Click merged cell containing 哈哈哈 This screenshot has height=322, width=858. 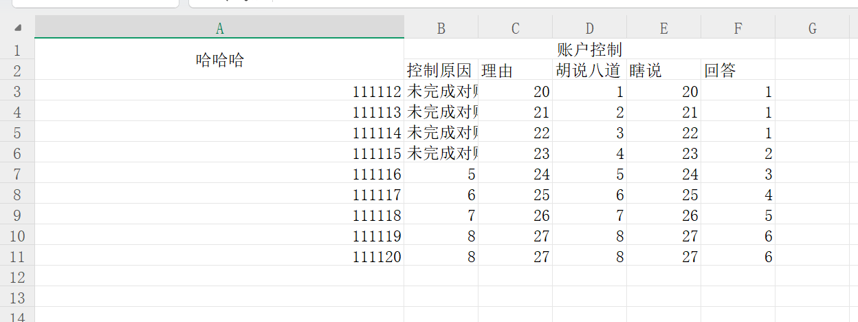pos(219,60)
